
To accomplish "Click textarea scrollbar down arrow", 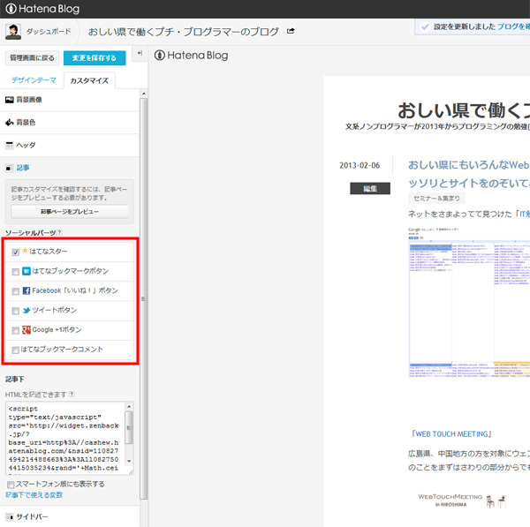I will pyautogui.click(x=129, y=461).
